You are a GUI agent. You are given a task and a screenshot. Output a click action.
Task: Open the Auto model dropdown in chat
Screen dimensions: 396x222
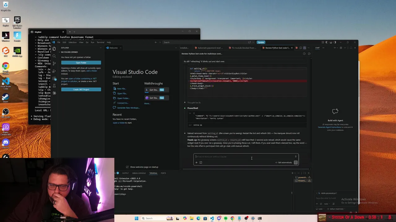(327, 204)
